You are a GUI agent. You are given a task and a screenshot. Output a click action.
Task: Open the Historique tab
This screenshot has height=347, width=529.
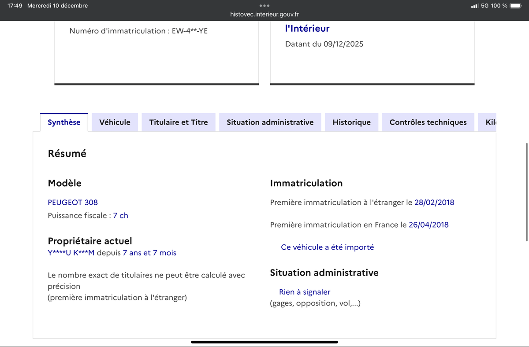coord(351,122)
